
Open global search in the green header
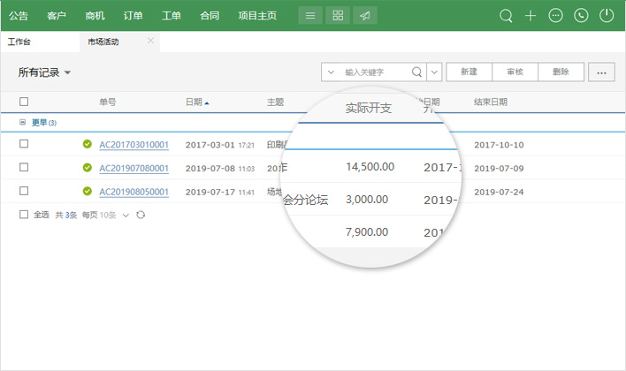pos(506,16)
